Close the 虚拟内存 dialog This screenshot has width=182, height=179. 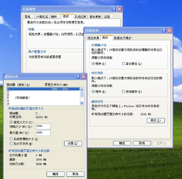tap(84, 76)
